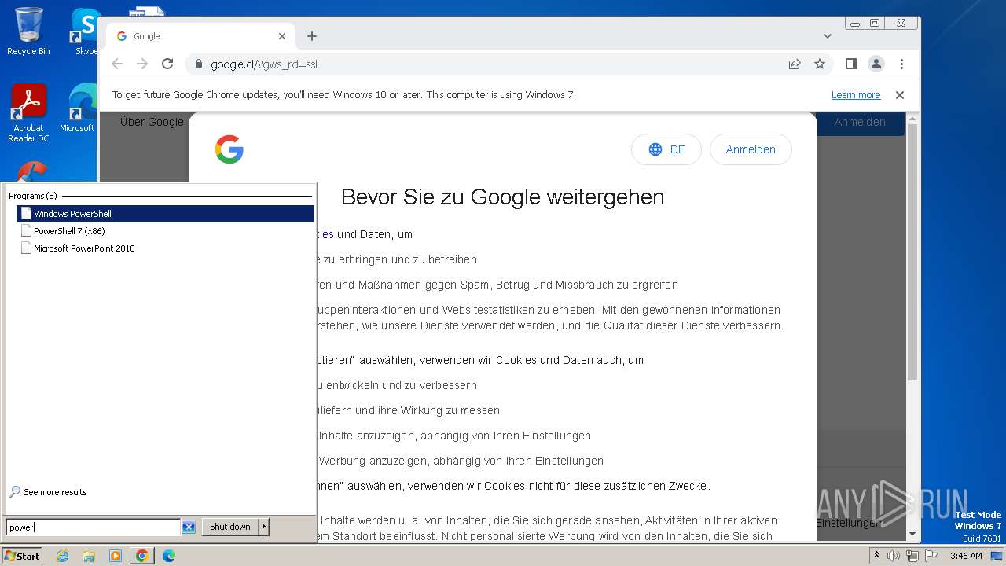Click the vertical scrollbar thumb of page
Viewport: 1006px width, 566px height.
[x=912, y=252]
